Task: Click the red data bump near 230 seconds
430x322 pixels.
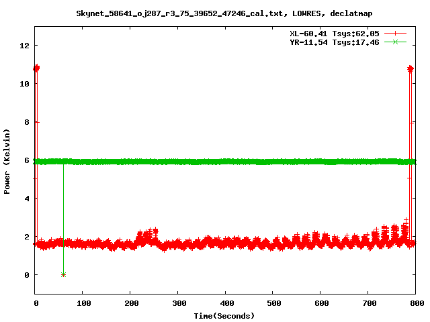Action: pos(148,236)
